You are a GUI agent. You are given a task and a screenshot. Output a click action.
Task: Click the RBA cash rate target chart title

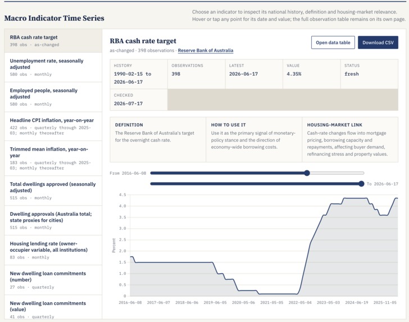click(x=143, y=41)
